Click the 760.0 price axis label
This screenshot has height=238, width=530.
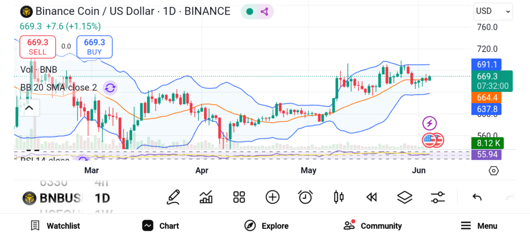[487, 27]
